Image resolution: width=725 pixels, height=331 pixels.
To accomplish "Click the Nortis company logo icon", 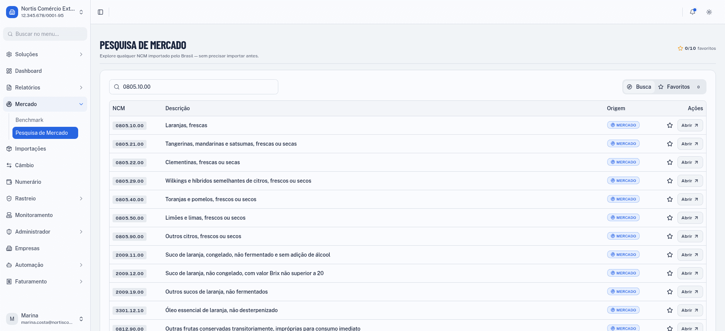I will point(12,12).
